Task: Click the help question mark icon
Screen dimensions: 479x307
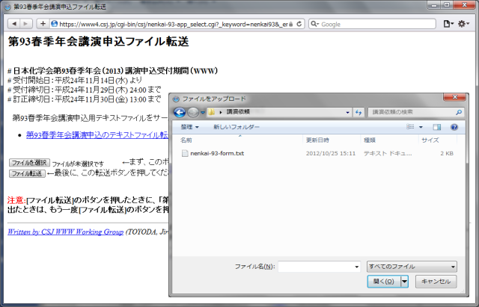Action: [454, 128]
